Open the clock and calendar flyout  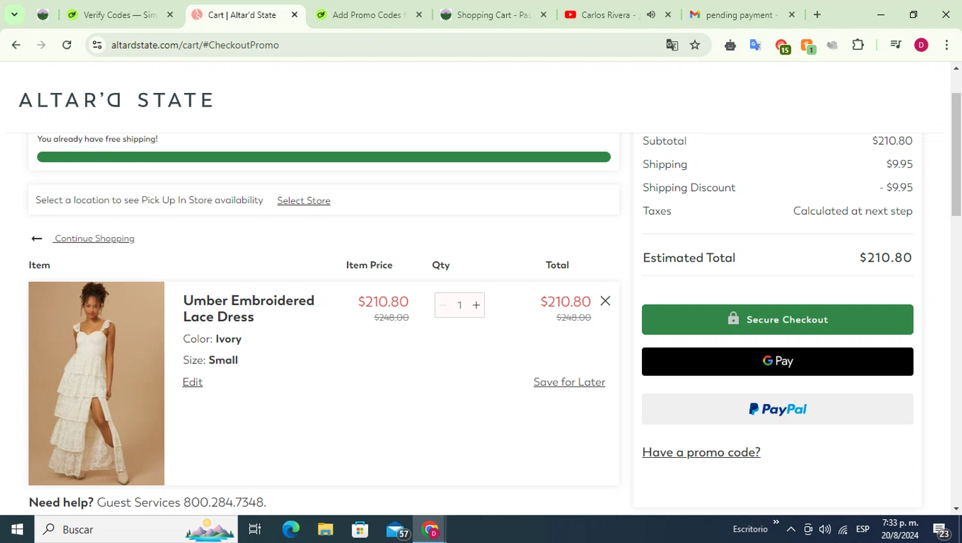click(x=900, y=529)
